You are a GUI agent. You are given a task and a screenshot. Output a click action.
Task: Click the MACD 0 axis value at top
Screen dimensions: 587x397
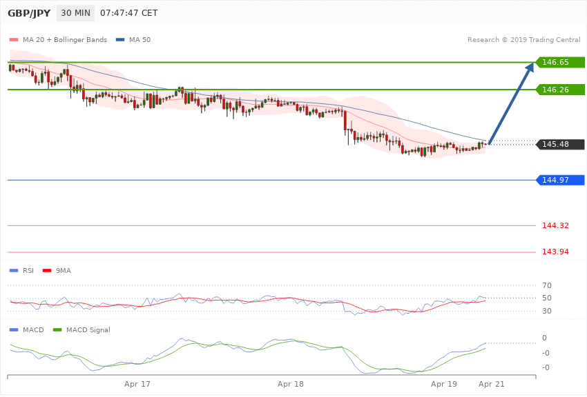(544, 338)
